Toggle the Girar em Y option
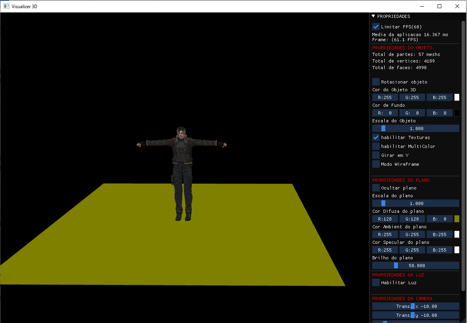The image size is (467, 323). [376, 155]
